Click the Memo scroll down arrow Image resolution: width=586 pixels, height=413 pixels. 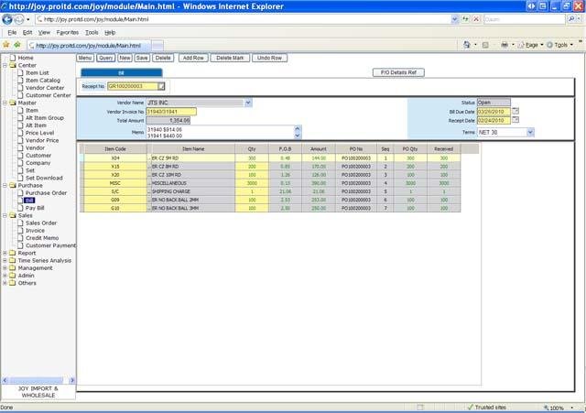pyautogui.click(x=298, y=136)
